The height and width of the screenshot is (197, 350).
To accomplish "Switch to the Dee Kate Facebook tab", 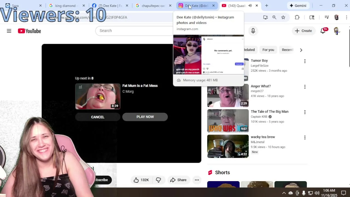I will point(110,5).
